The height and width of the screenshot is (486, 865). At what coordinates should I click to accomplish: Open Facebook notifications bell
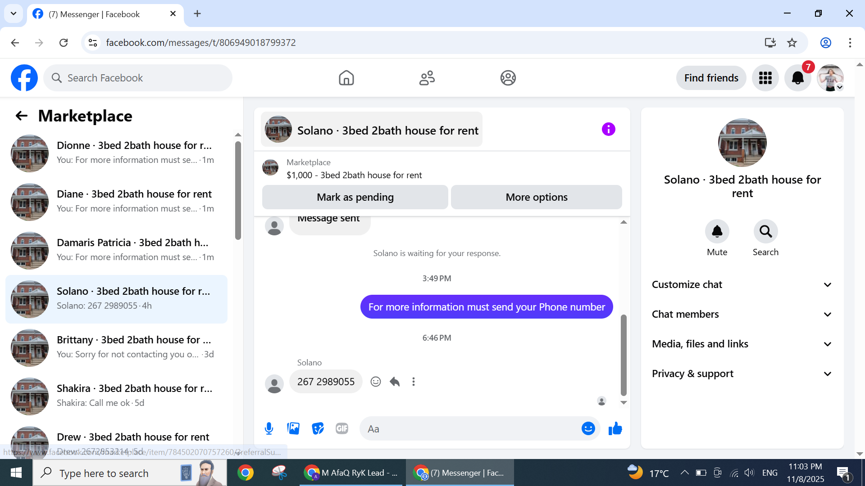tap(797, 78)
